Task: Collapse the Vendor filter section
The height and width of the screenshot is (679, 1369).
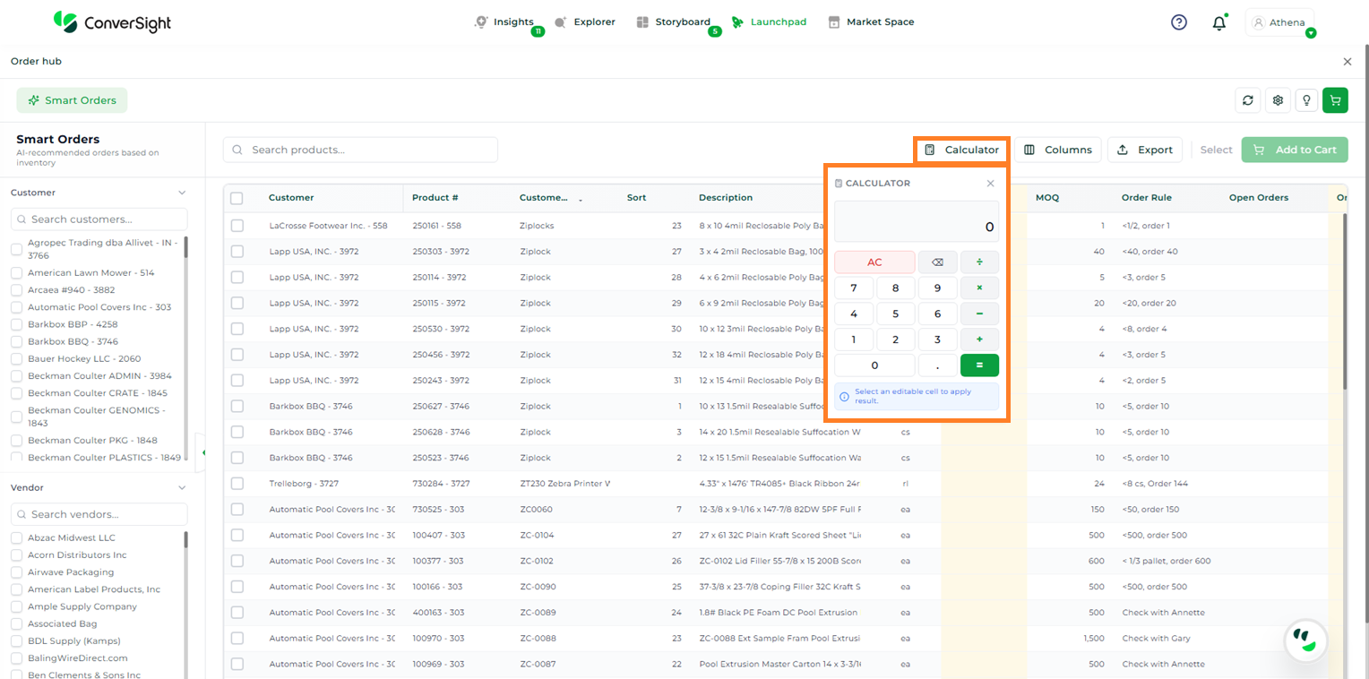Action: click(182, 488)
